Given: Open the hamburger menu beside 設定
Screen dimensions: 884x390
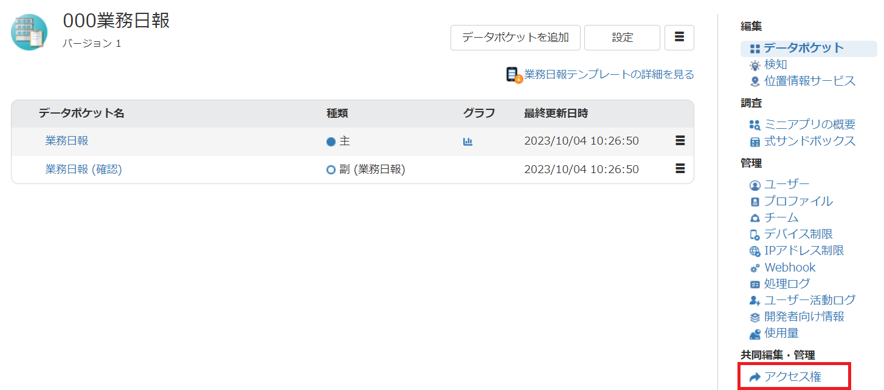Looking at the screenshot, I should pyautogui.click(x=680, y=38).
